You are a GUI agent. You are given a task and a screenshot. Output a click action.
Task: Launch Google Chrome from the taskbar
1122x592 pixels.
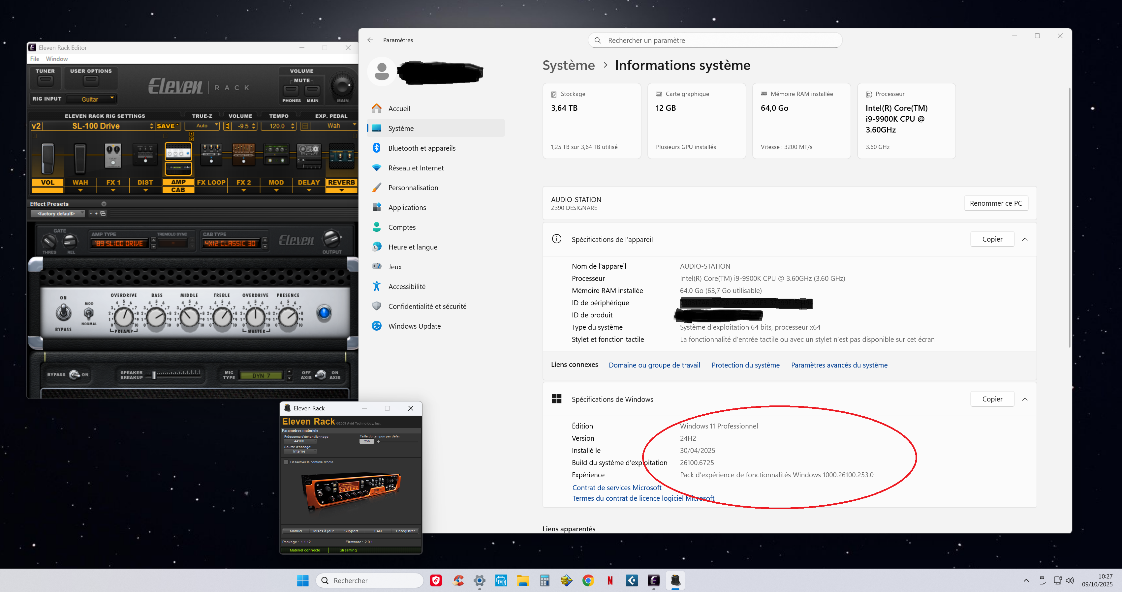coord(588,580)
